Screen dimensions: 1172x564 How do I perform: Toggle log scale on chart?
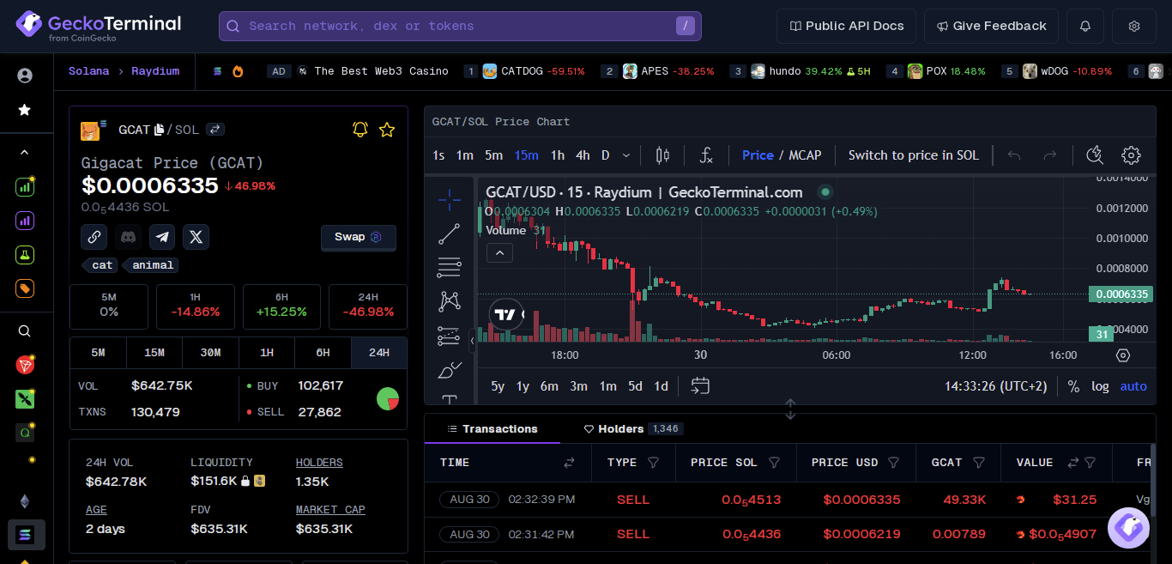pos(1100,386)
